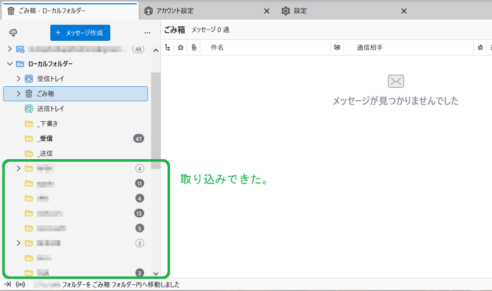Click the thread column header icon
This screenshot has width=492, height=291.
[167, 47]
